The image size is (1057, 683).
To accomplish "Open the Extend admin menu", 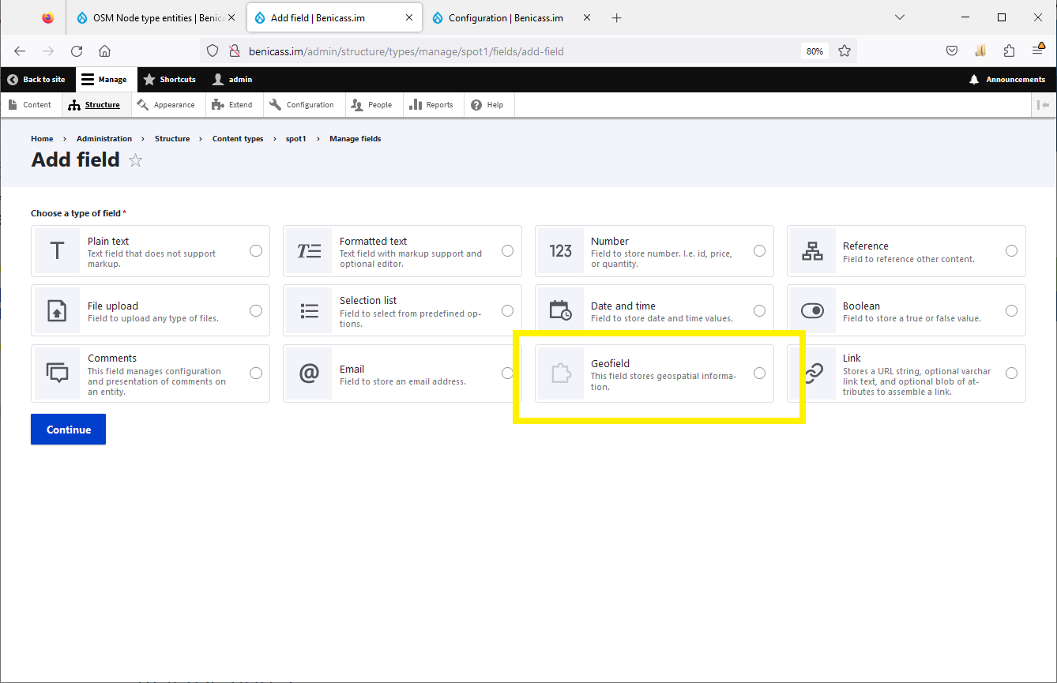I will pos(233,105).
